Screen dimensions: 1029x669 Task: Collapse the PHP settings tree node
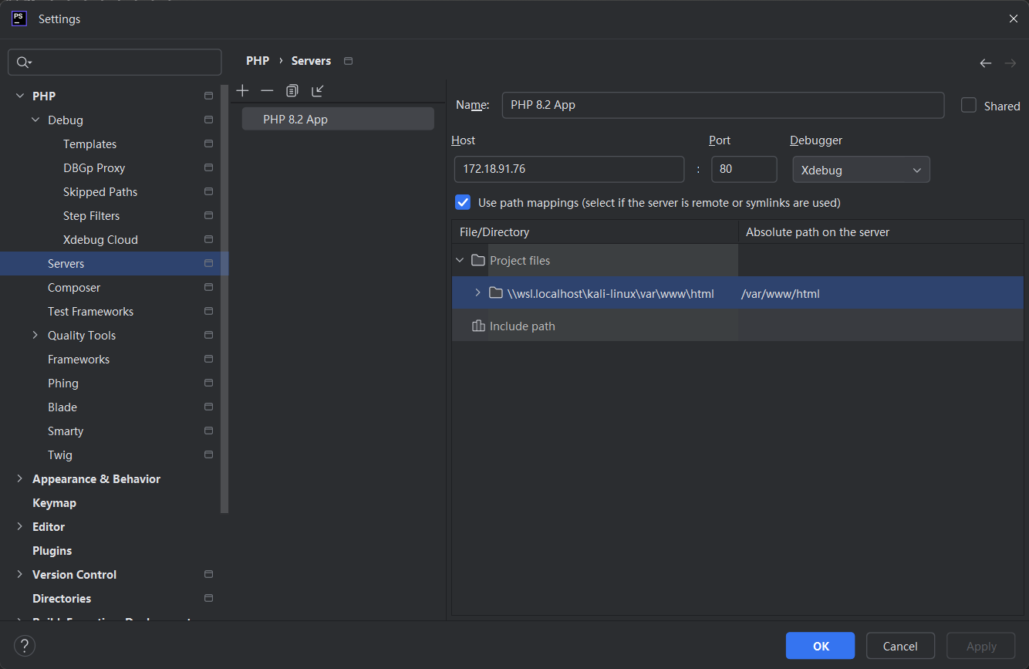point(20,96)
